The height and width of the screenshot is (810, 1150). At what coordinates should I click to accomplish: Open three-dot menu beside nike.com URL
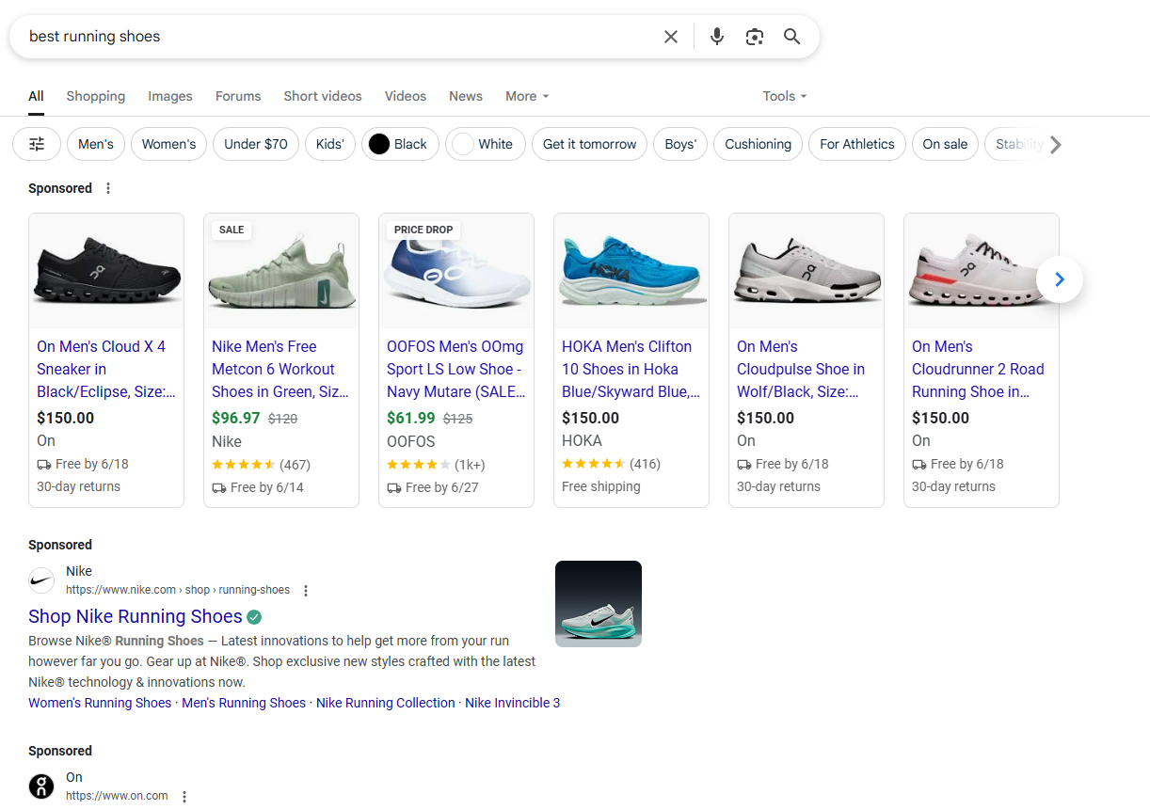[x=306, y=591]
